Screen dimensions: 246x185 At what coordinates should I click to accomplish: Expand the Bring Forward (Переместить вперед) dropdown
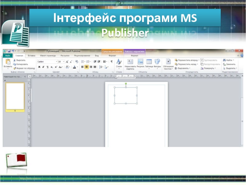(199, 60)
